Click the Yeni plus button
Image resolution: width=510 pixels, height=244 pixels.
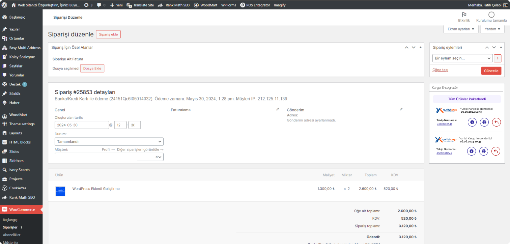click(116, 5)
